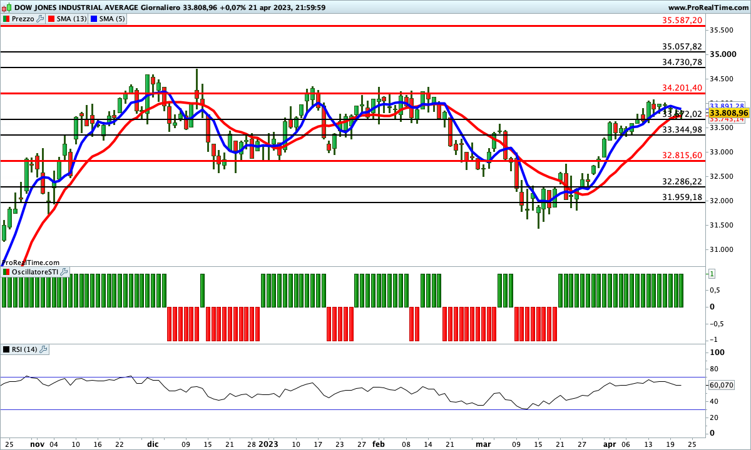Select the RSI (14) panel label
The width and height of the screenshot is (751, 450).
pos(24,349)
